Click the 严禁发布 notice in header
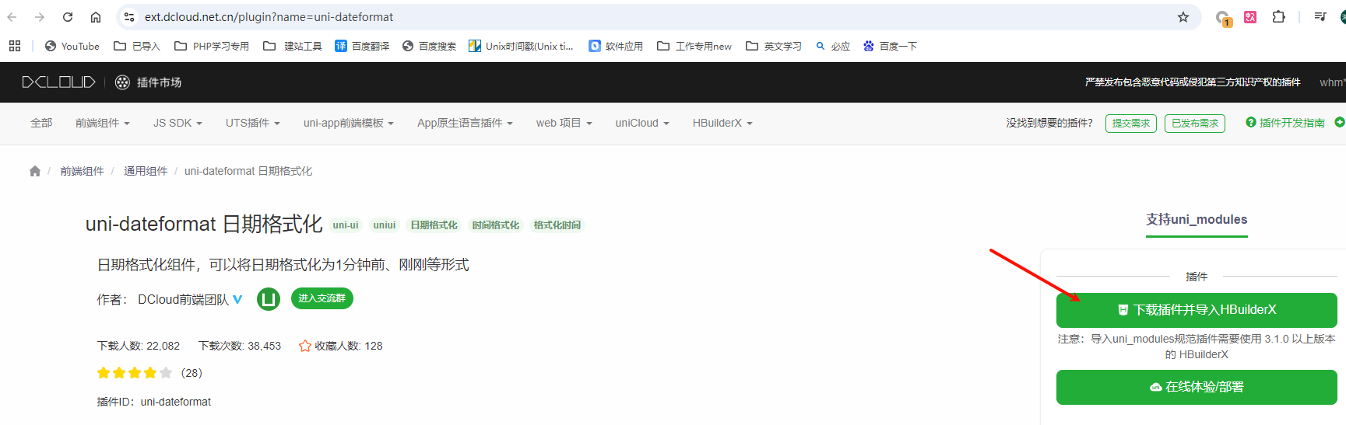This screenshot has width=1346, height=425. coord(1193,82)
